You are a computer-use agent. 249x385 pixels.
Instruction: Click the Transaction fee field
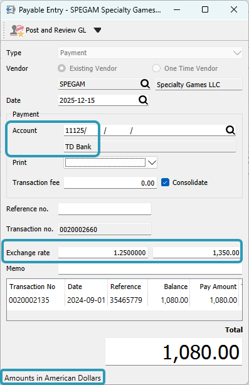point(110,182)
